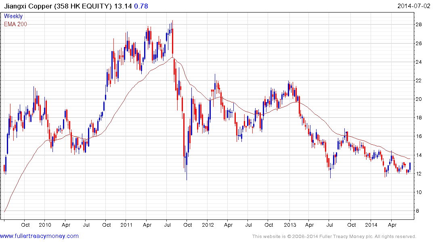Click the 2013 year label on time axis
Screen dimensions: 434x242
point(290,225)
